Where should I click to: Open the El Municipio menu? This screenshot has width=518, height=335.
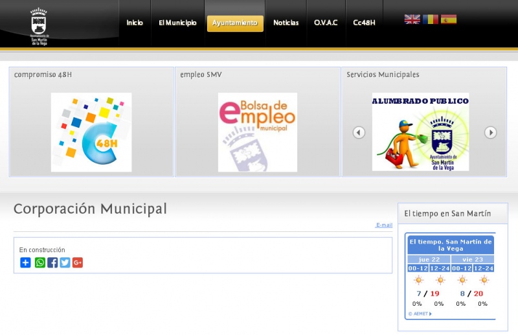click(x=177, y=23)
